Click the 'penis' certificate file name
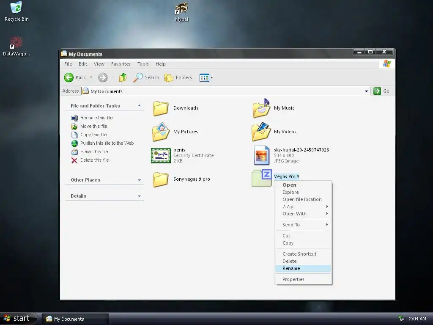Screen dimensions: 433x325 (179, 150)
